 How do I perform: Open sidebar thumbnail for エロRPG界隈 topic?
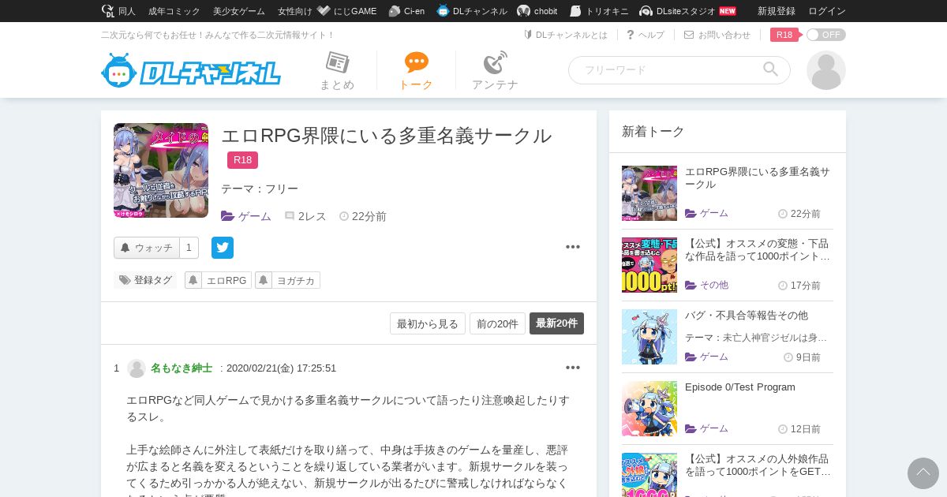pos(649,193)
